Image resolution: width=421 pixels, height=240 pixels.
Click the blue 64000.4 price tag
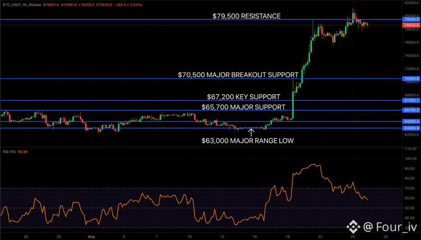(411, 122)
